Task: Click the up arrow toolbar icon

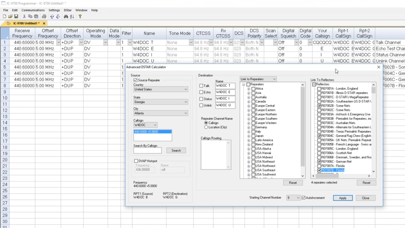Action: click(x=52, y=16)
